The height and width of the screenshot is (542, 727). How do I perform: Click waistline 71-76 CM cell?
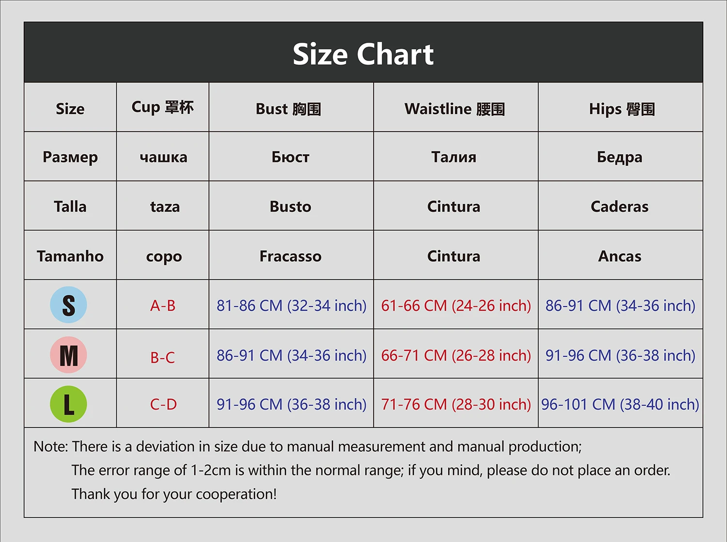(x=456, y=403)
